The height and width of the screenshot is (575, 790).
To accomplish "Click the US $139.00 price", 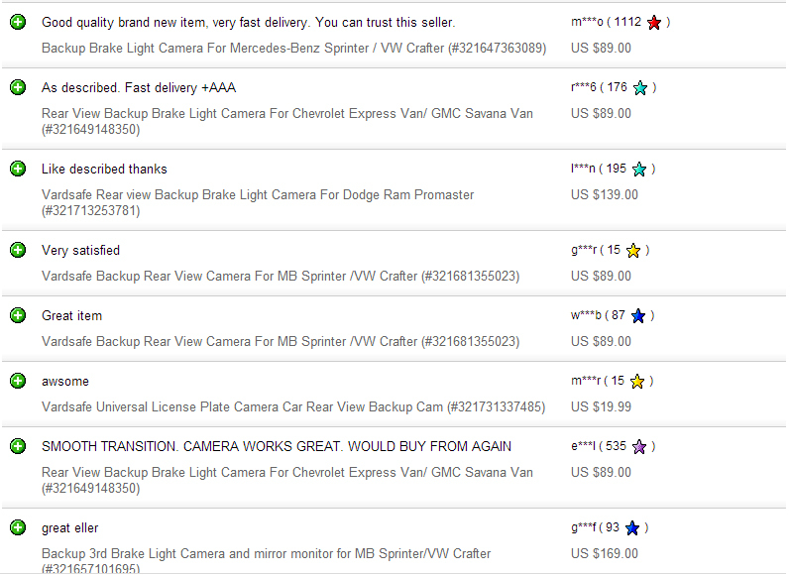I will (x=604, y=195).
